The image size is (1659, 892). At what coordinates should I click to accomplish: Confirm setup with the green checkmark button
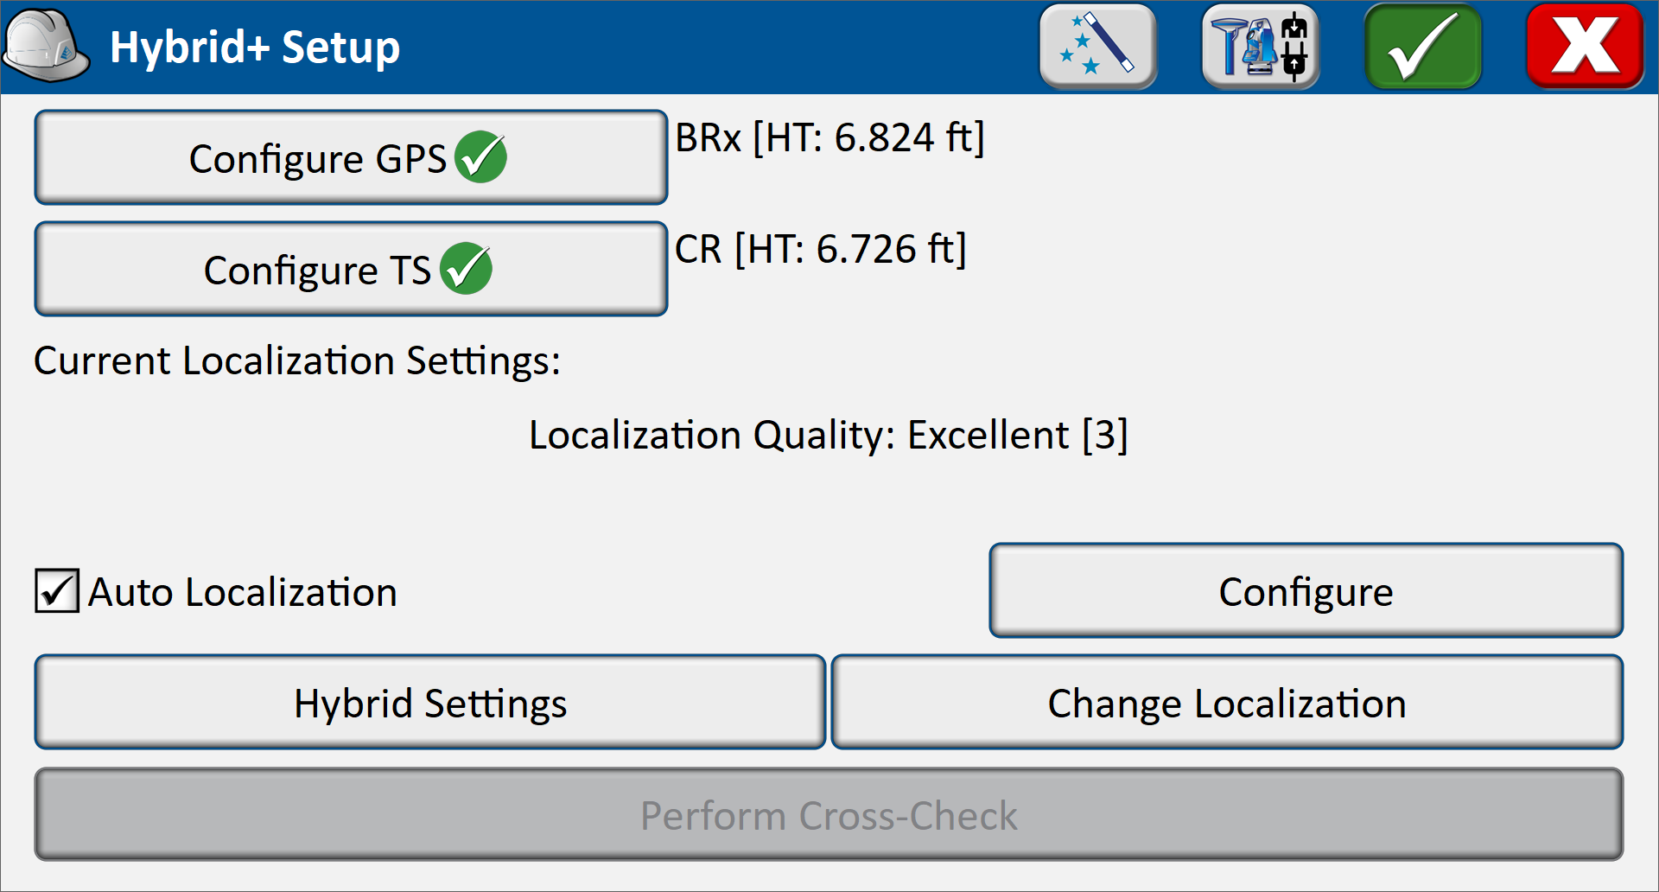pyautogui.click(x=1423, y=46)
